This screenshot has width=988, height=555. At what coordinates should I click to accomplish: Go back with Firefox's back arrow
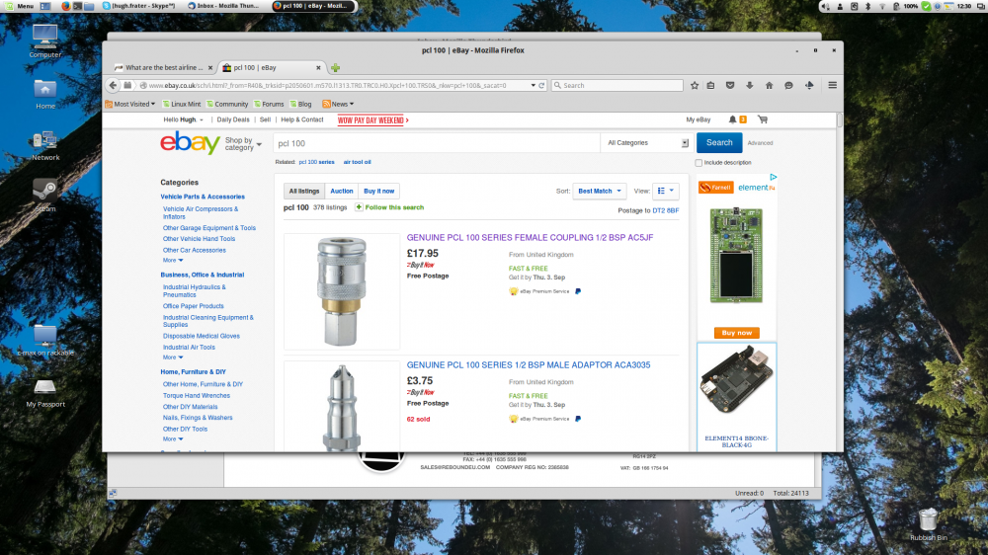pyautogui.click(x=113, y=85)
